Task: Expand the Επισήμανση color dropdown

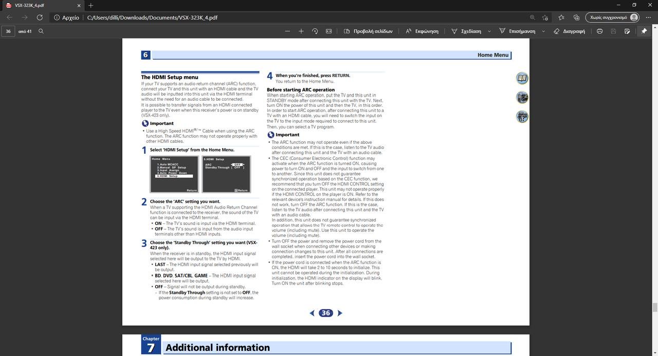Action: point(543,31)
